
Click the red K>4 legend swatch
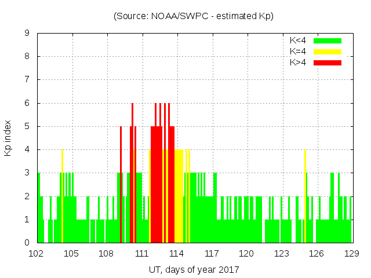(328, 62)
